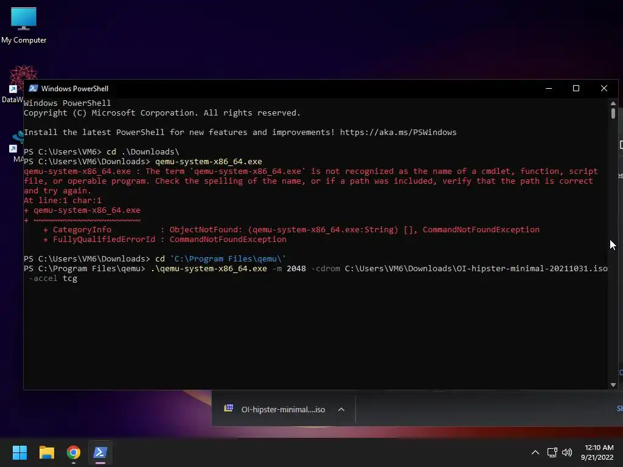Image resolution: width=623 pixels, height=467 pixels.
Task: Open network settings from the tray icon
Action: pos(552,452)
